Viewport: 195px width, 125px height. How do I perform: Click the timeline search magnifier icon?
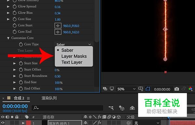(36, 108)
